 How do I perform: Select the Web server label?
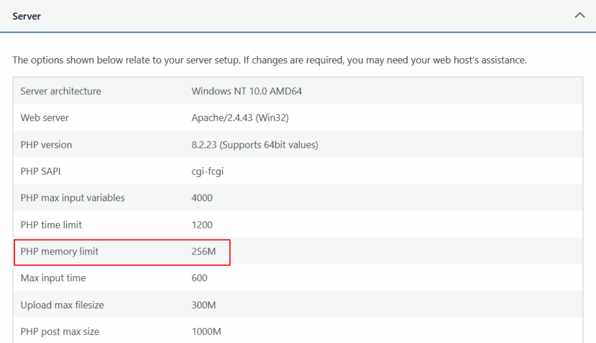[x=44, y=118]
